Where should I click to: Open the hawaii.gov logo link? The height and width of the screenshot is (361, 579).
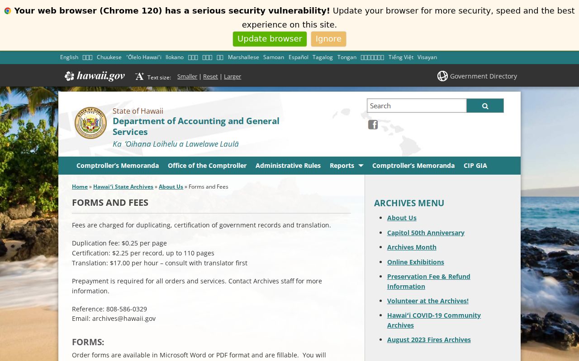pyautogui.click(x=95, y=76)
